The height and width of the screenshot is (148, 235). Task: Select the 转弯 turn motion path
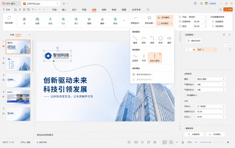(x=152, y=40)
